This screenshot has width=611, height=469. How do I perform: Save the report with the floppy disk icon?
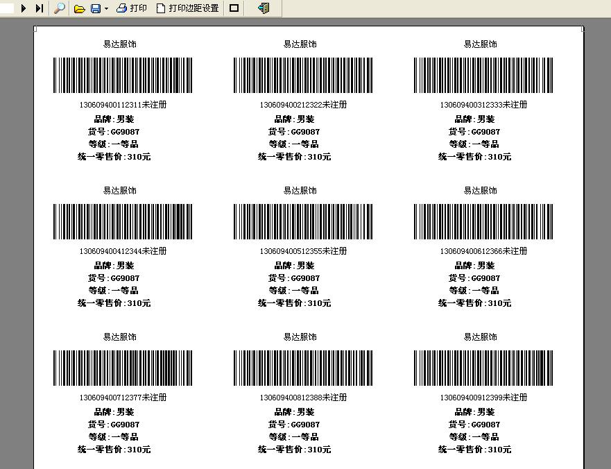click(96, 8)
